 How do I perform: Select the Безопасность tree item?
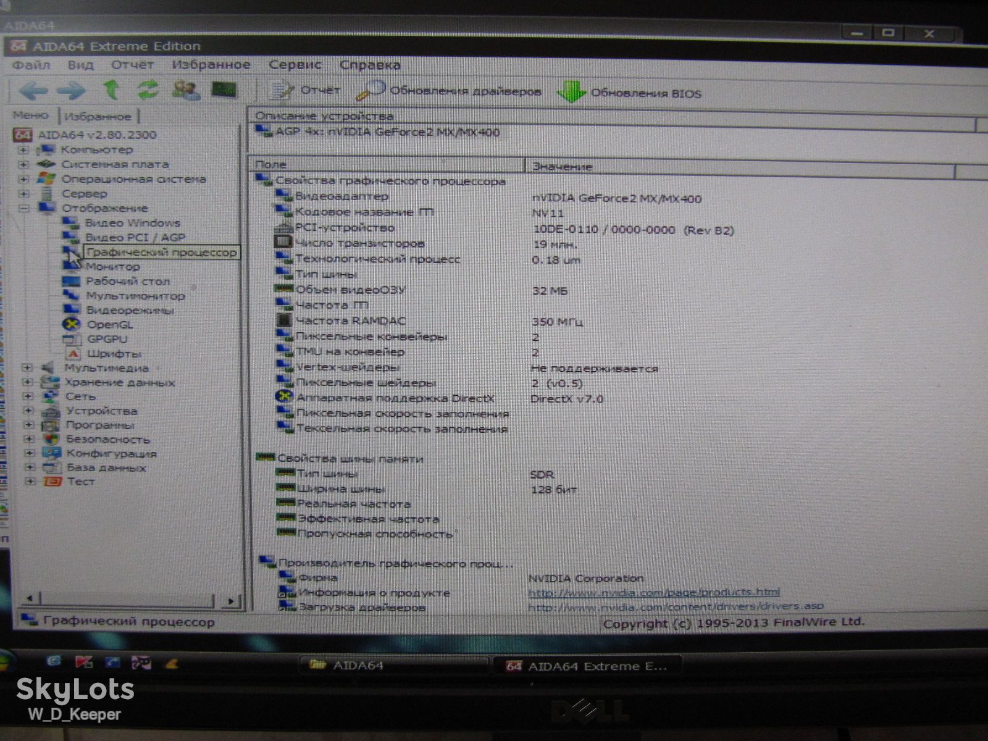(108, 440)
